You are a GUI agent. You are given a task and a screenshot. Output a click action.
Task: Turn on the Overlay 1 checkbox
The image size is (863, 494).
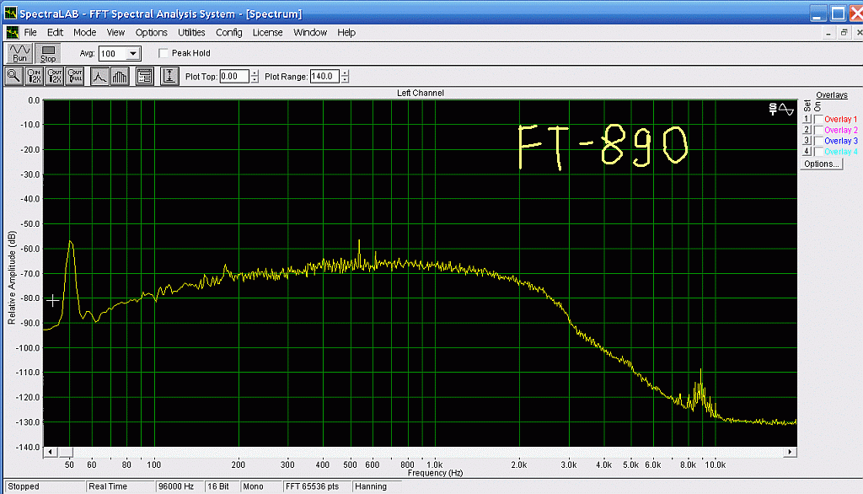pos(818,120)
